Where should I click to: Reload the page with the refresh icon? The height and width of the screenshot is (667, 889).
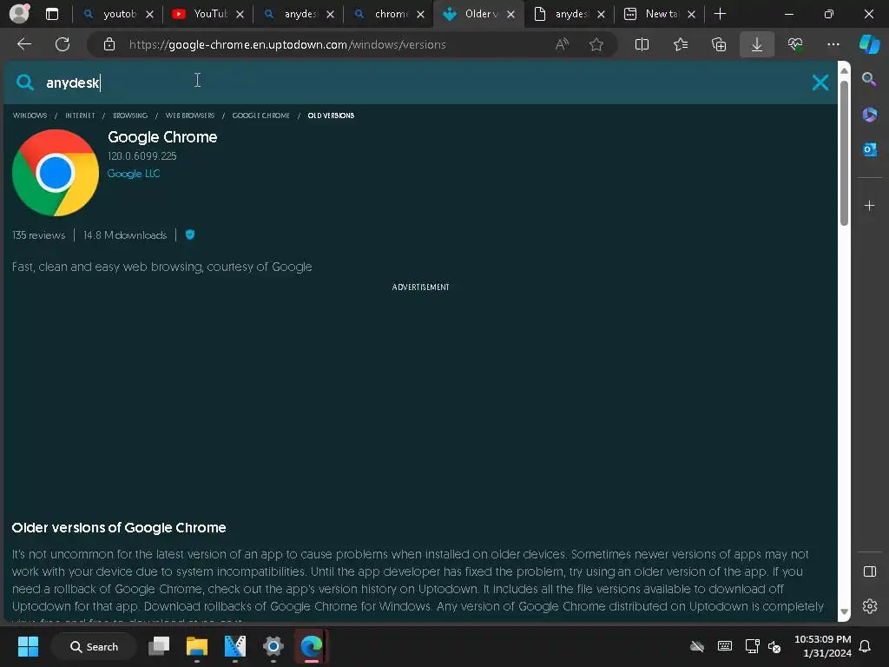63,44
